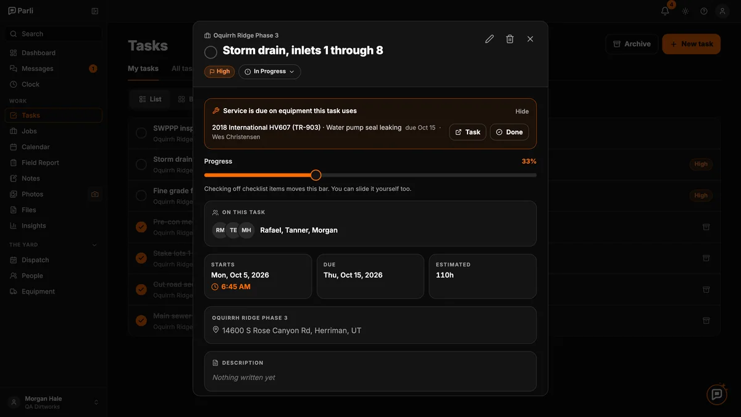Uncheck the Stake lots task
Screen dimensions: 741x417
(141, 258)
